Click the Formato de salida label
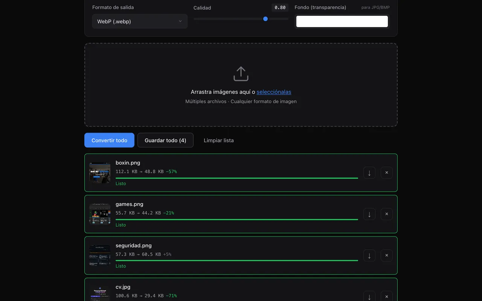Screen dimensions: 482x301 click(x=113, y=8)
